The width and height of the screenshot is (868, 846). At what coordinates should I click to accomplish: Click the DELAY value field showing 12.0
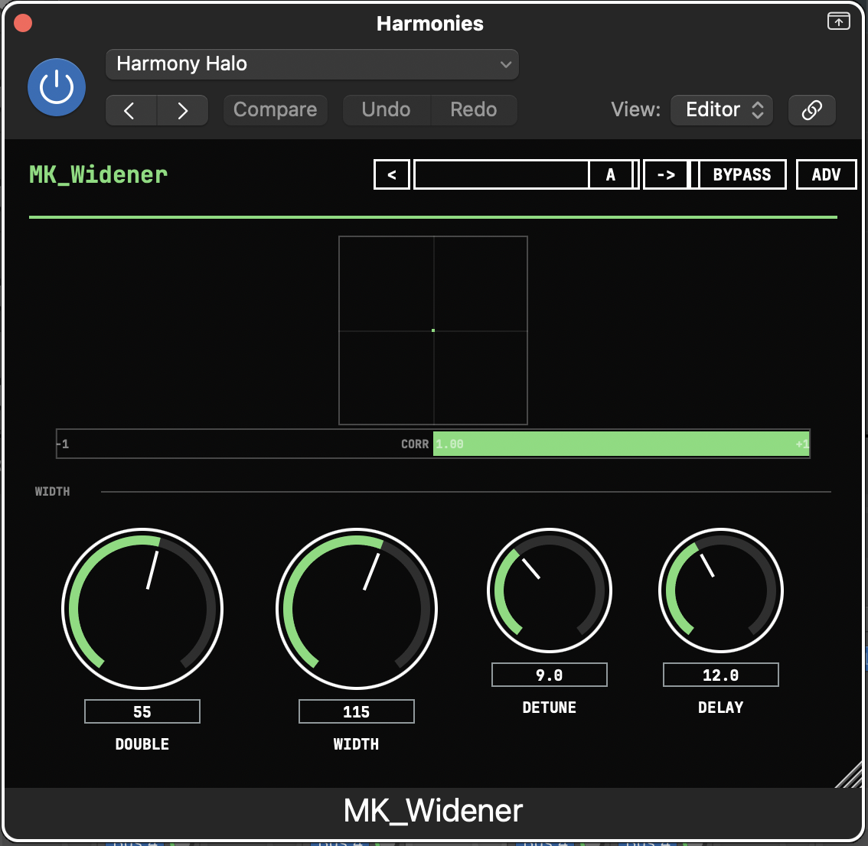click(x=721, y=675)
